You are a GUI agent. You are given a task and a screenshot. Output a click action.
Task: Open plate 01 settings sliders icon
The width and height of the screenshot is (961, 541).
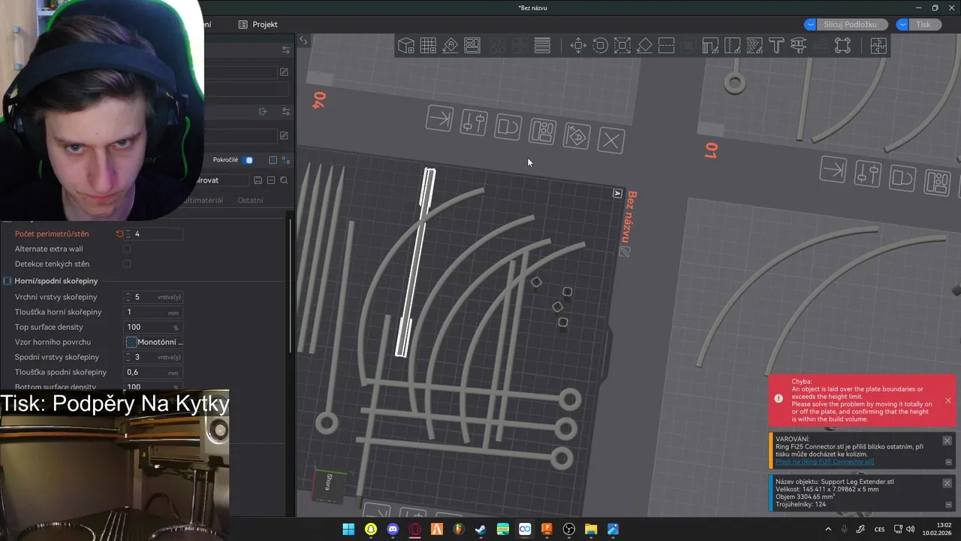[x=868, y=174]
